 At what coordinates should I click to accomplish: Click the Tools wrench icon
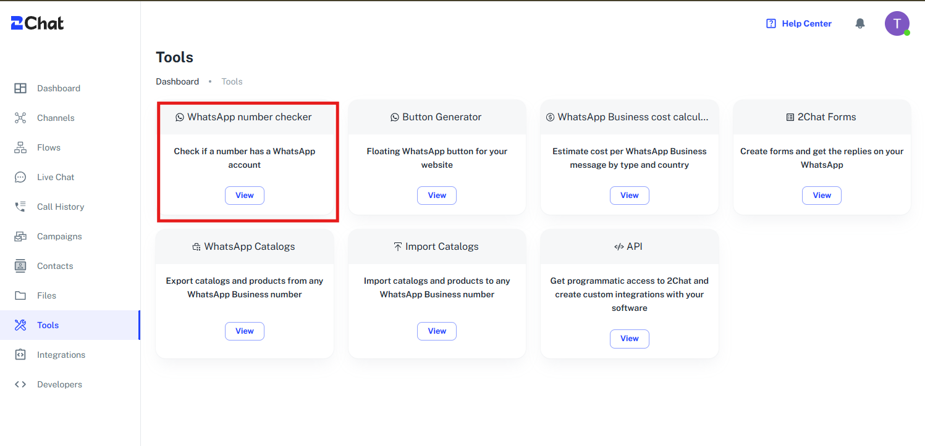20,325
